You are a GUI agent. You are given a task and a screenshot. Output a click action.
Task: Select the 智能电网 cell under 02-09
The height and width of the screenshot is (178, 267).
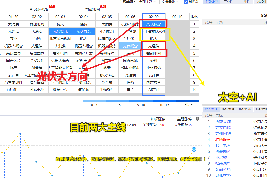(x=154, y=53)
